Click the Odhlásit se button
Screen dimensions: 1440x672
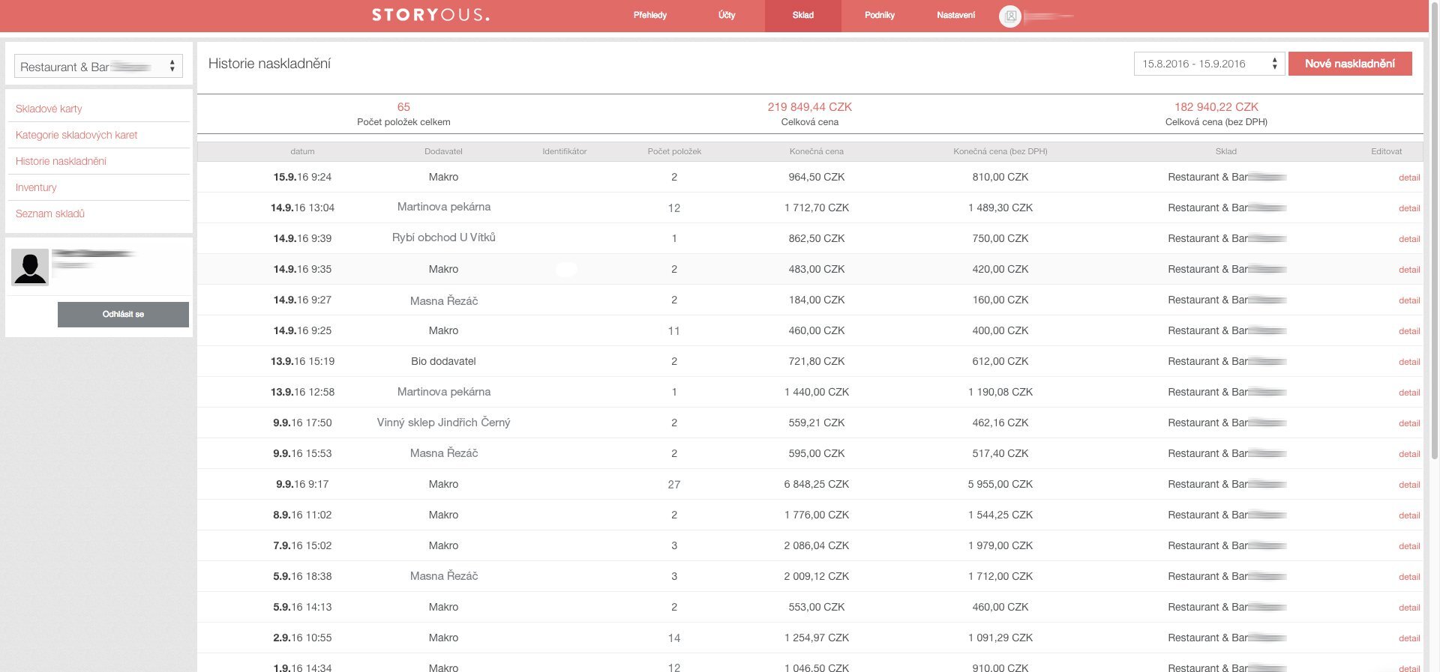point(123,315)
